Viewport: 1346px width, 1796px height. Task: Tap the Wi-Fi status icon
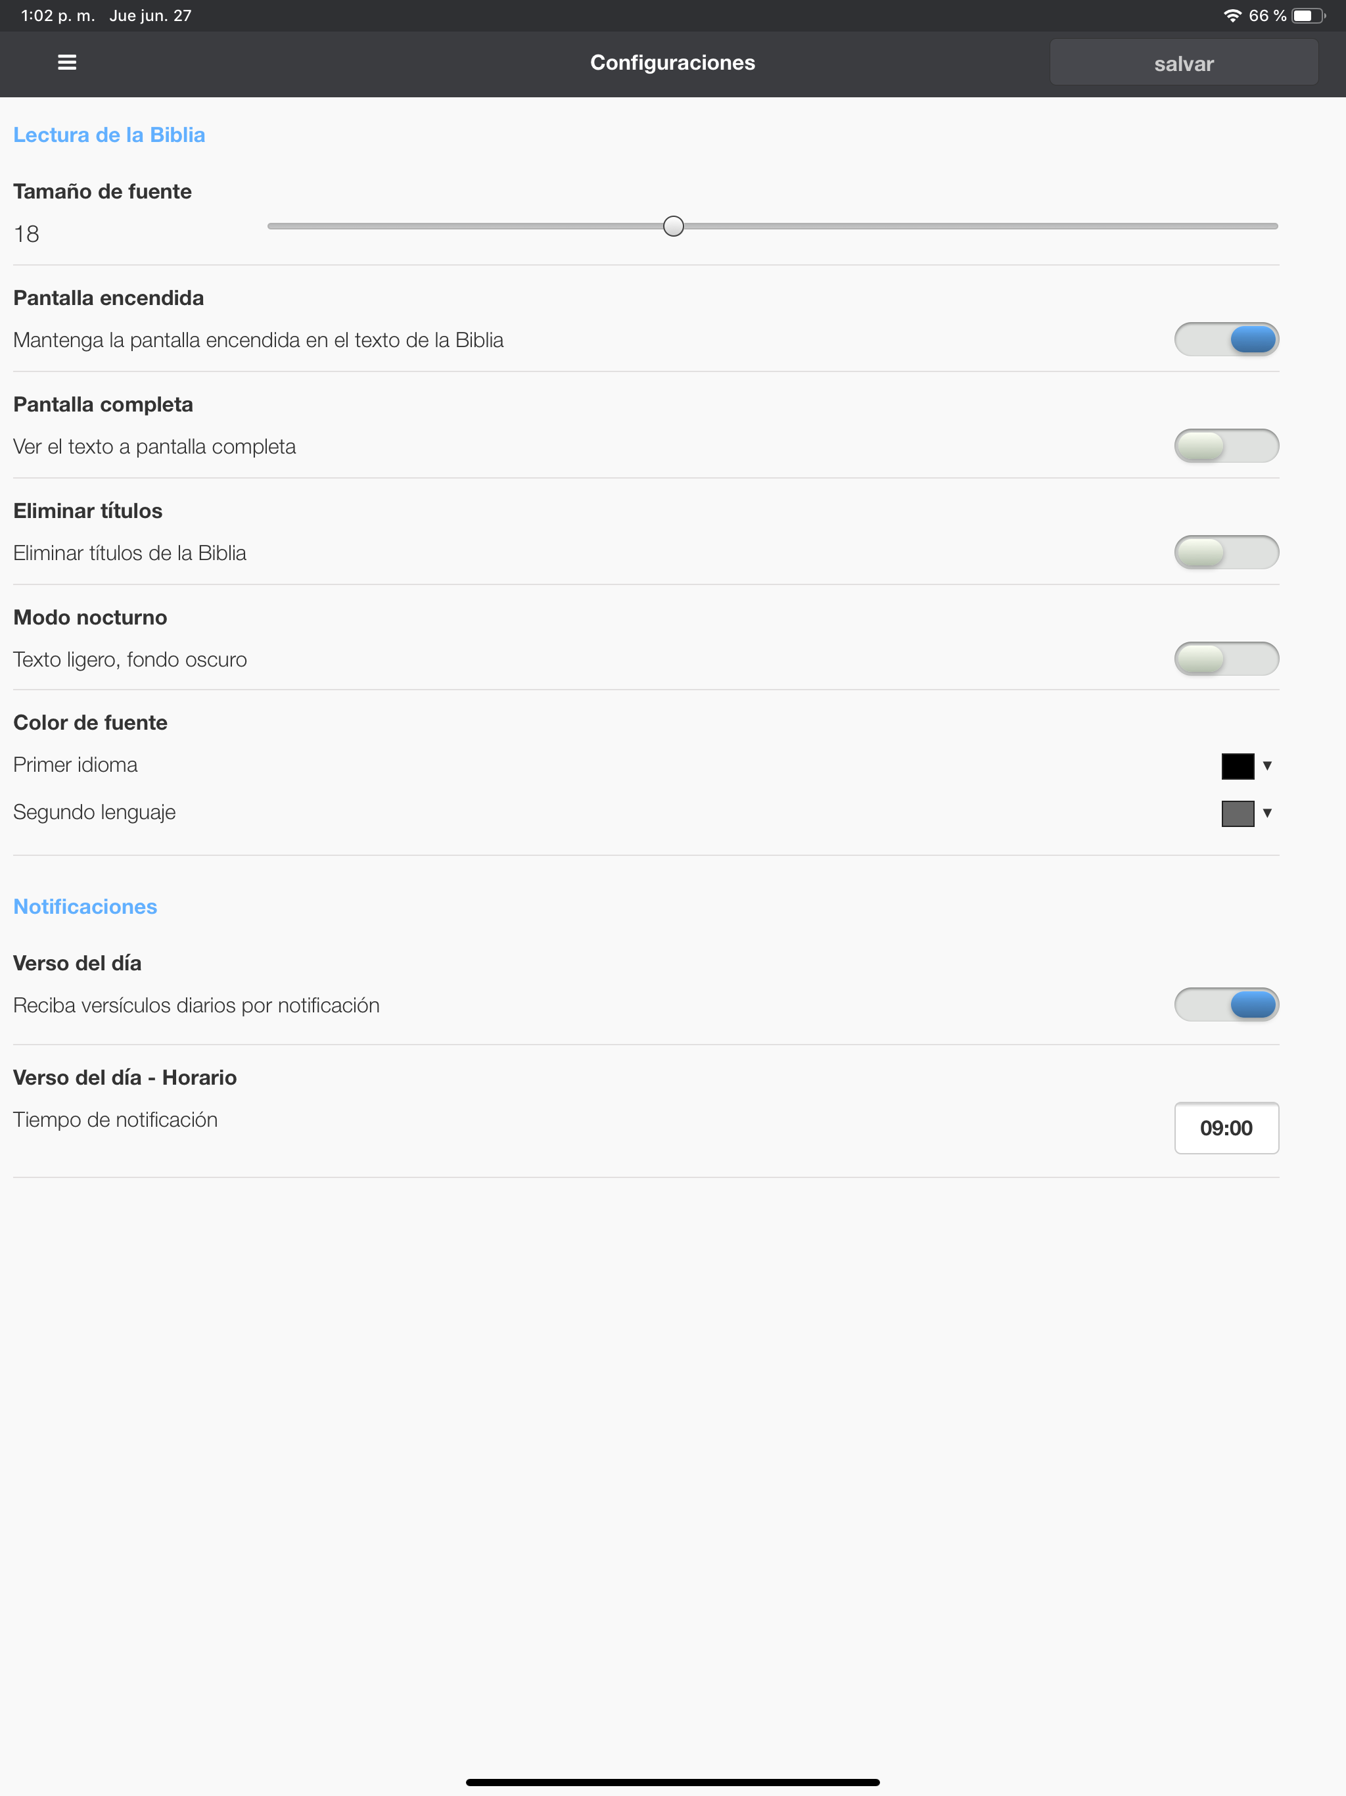(1232, 15)
